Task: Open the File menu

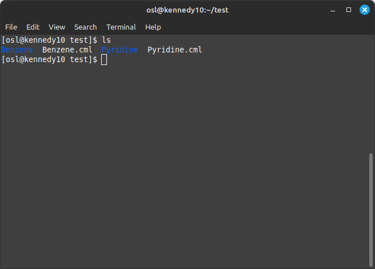Action: tap(11, 27)
